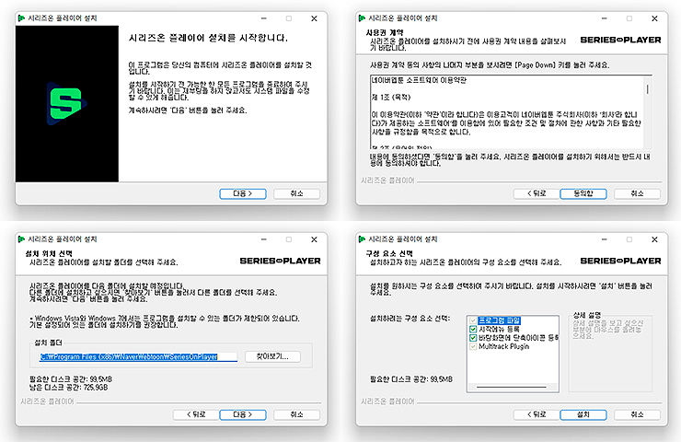Click SERIES ON PLAYER logo in install location window

point(280,261)
